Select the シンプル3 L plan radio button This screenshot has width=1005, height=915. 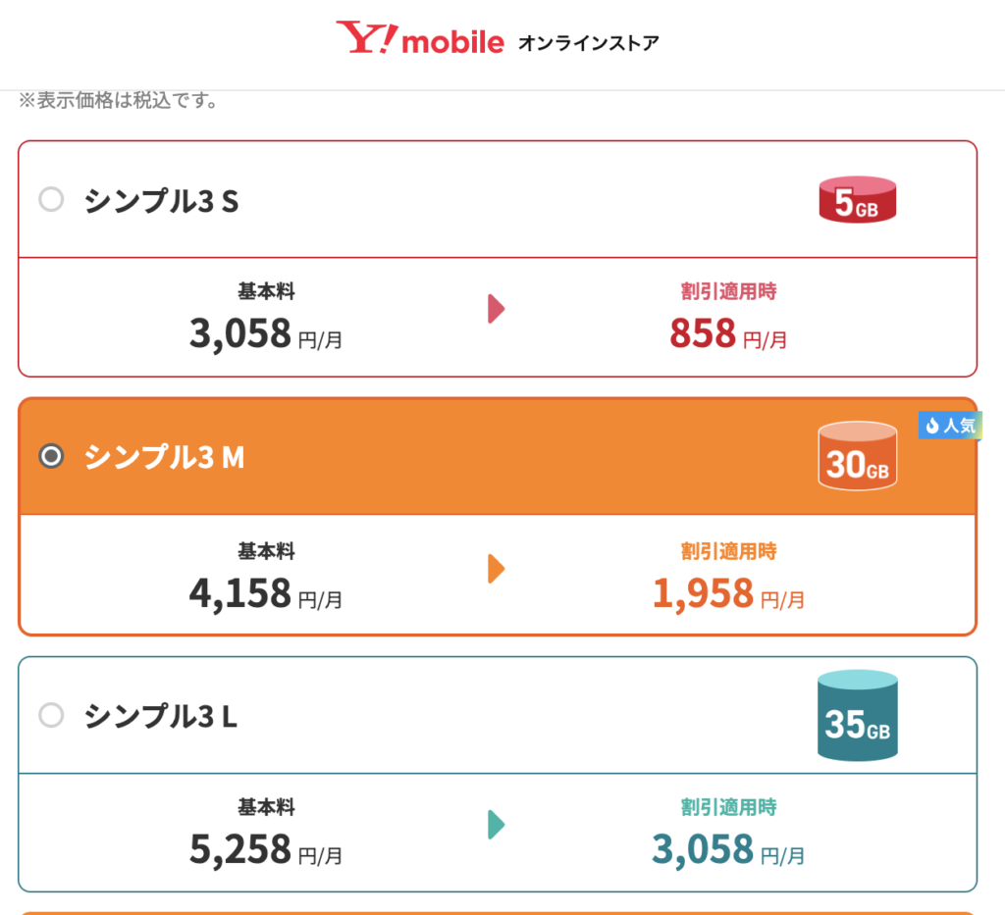point(51,715)
